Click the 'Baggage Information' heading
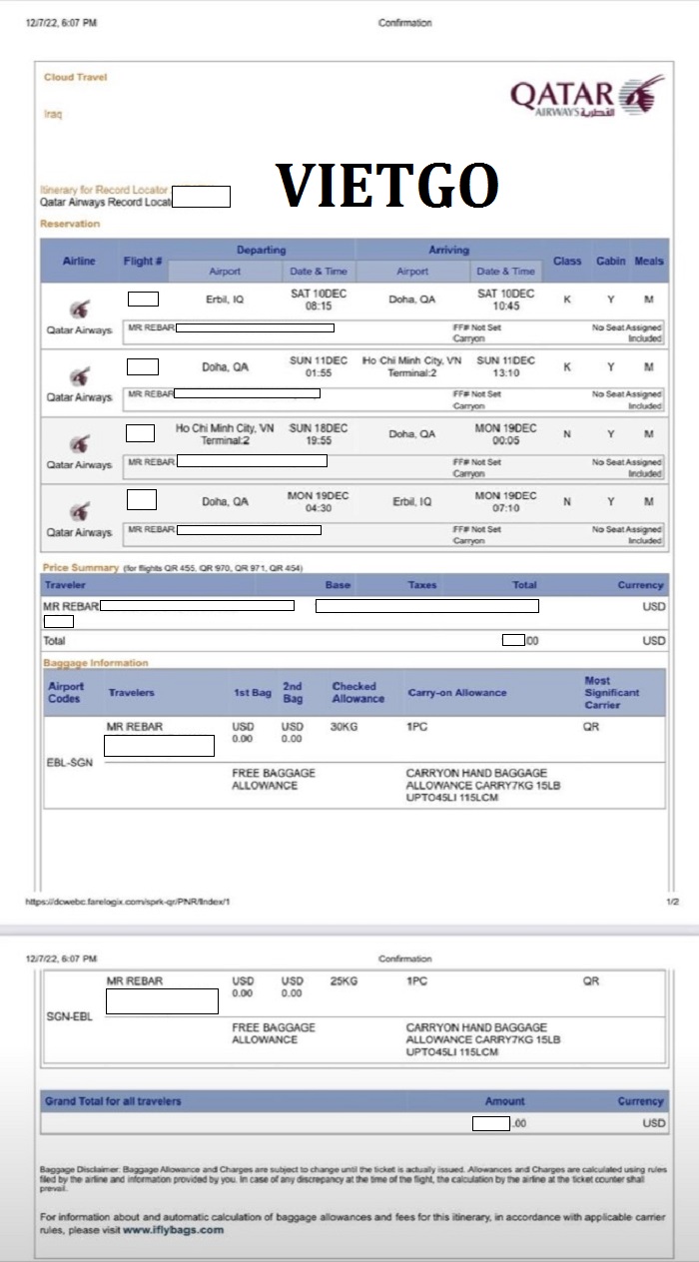Image resolution: width=699 pixels, height=1262 pixels. click(x=95, y=663)
